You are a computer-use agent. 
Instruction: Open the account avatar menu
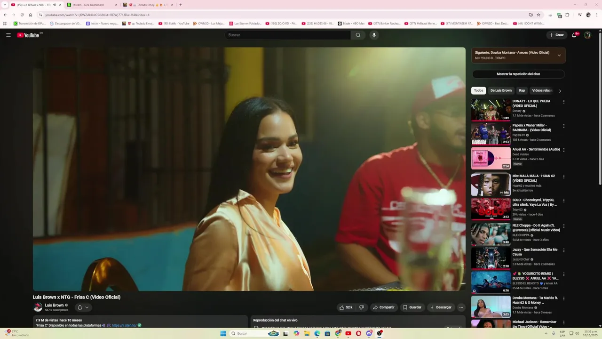tap(587, 35)
